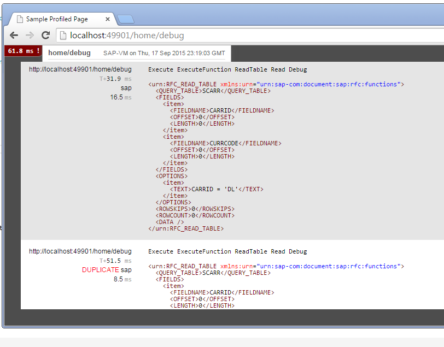This screenshot has width=444, height=347.
Task: Click the 16.5 ms duration value
Action: click(x=121, y=97)
